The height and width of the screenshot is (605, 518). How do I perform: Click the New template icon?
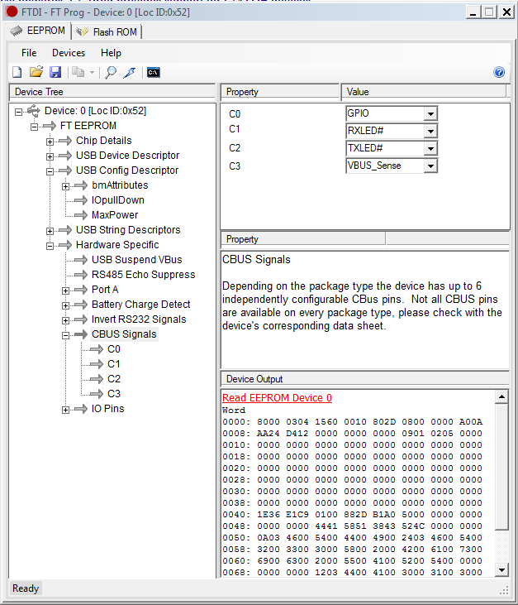tap(17, 72)
